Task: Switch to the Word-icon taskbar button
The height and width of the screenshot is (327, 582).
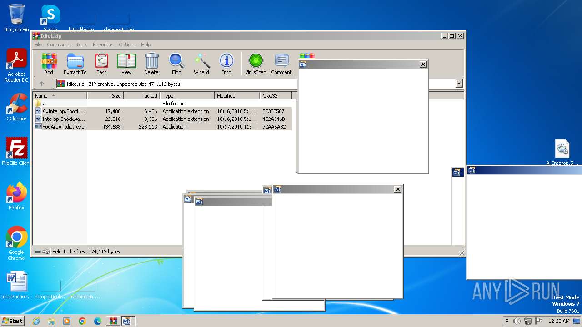Action: 127,321
